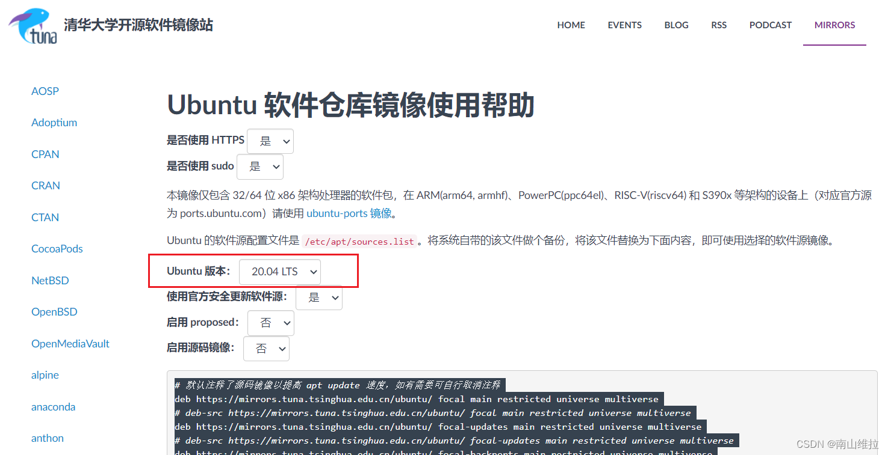
Task: Open the NetBSD sidebar link
Action: tap(50, 281)
